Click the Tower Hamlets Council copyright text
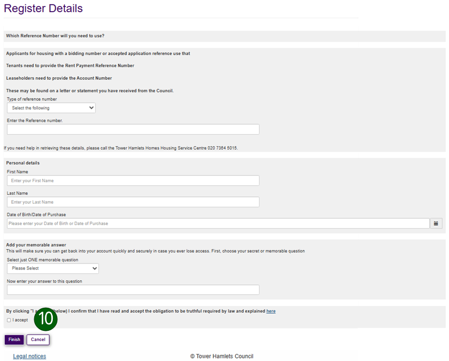This screenshot has width=449, height=361. pos(222,356)
